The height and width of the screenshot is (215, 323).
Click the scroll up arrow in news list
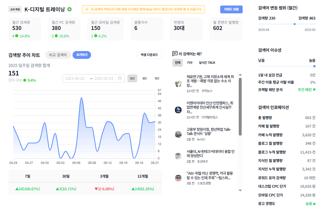(240, 75)
